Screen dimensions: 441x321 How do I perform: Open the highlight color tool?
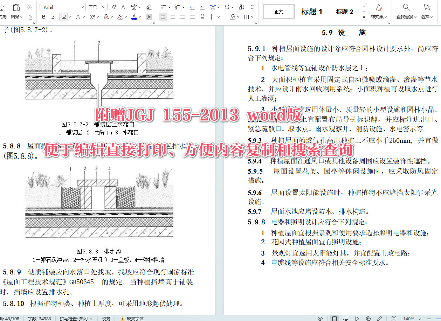[x=120, y=16]
